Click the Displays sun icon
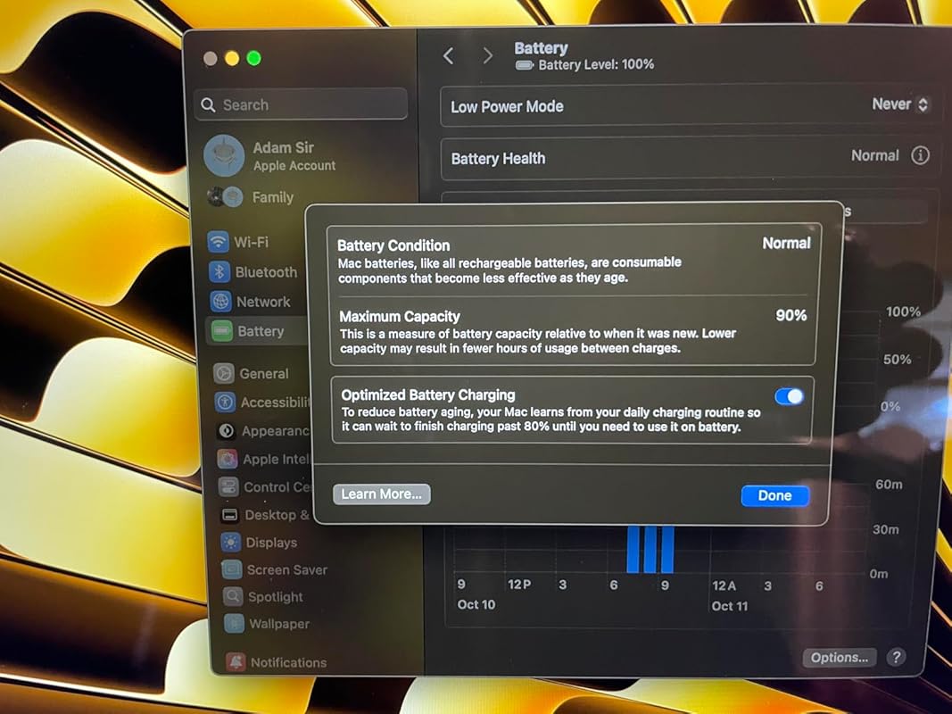This screenshot has height=714, width=952. 231,543
